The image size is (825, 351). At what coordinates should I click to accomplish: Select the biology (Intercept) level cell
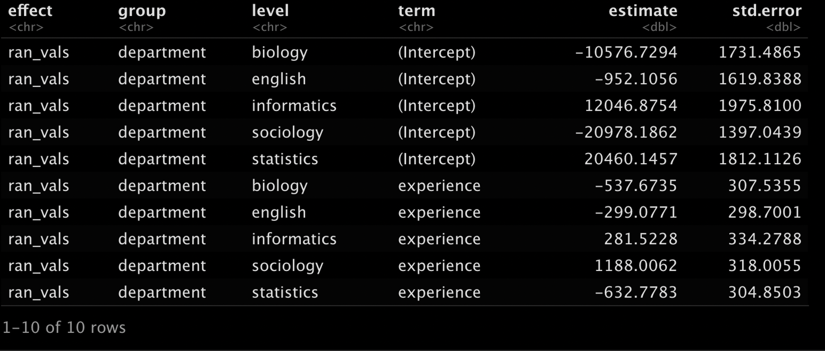(x=280, y=52)
